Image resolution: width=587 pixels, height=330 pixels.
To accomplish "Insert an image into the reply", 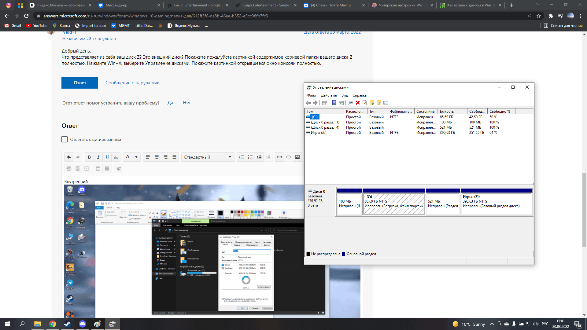I will point(297,157).
